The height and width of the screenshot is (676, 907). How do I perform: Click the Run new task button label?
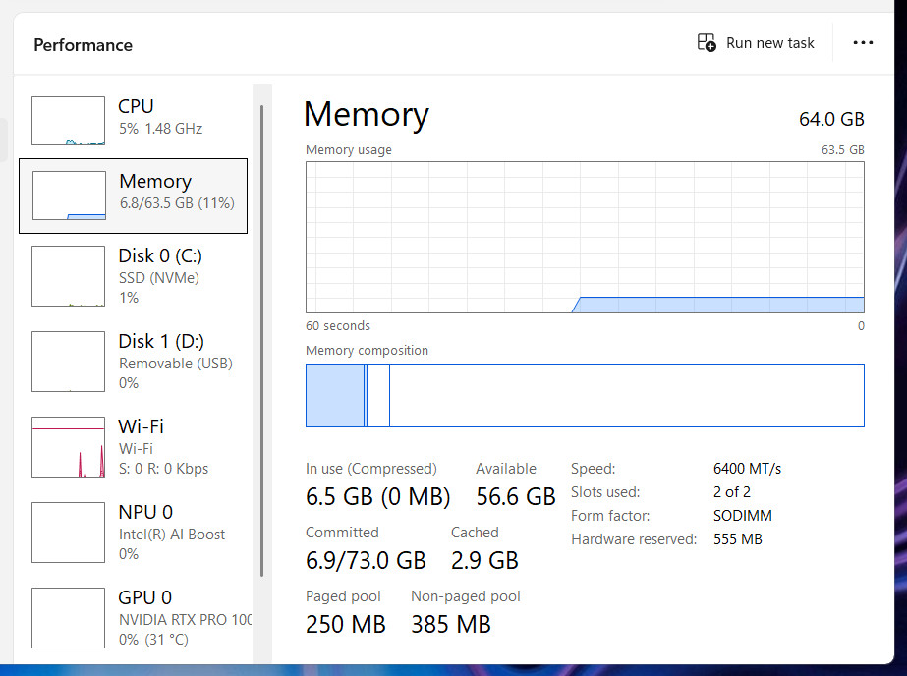coord(769,43)
